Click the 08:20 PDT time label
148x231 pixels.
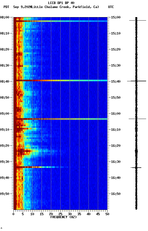(5, 49)
